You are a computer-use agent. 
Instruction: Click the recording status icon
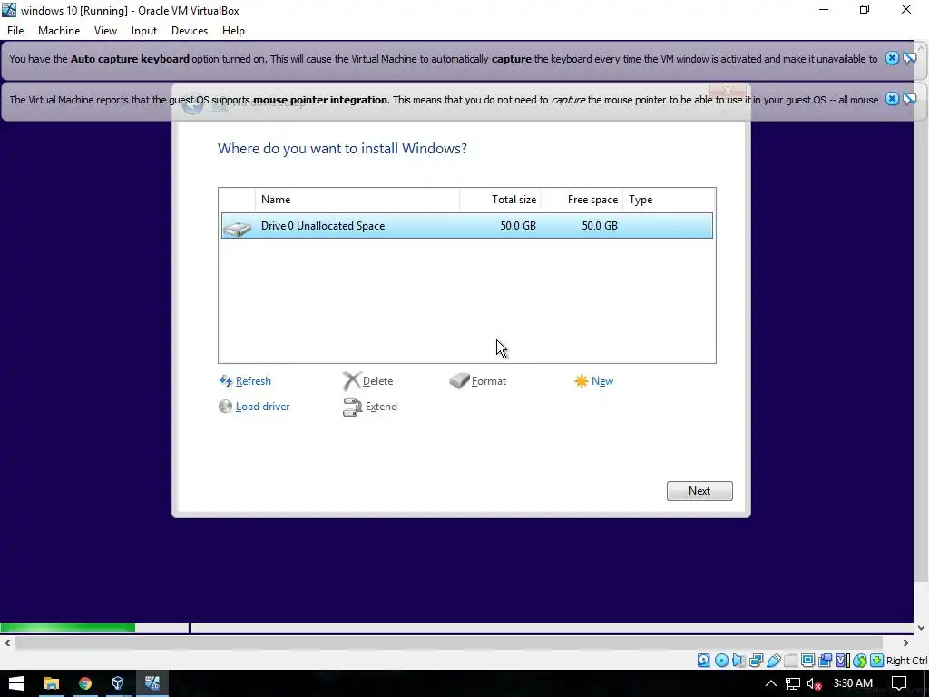(825, 661)
